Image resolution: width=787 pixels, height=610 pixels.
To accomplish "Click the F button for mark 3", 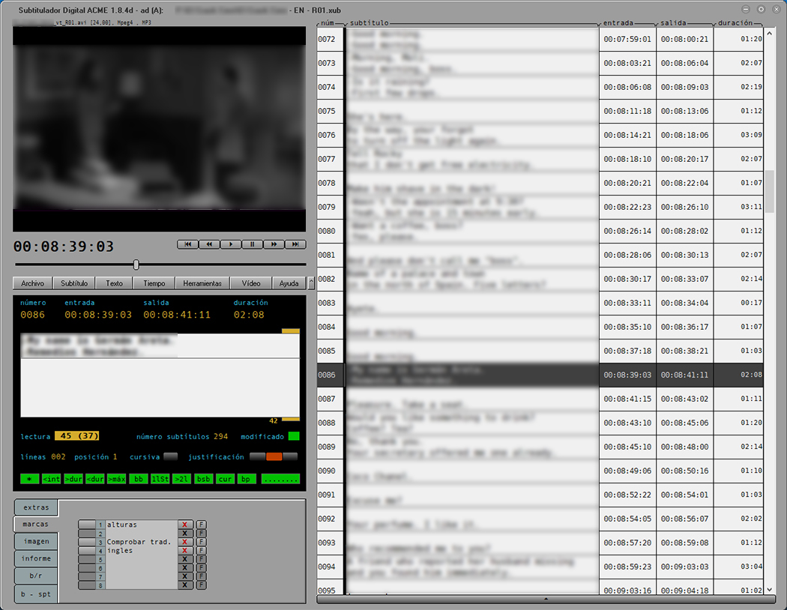I will pyautogui.click(x=202, y=542).
